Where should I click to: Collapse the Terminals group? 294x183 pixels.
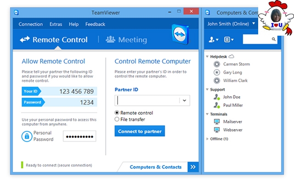click(207, 114)
